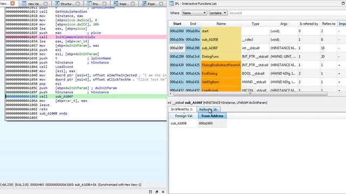The width and height of the screenshot is (346, 194).
Task: Click end address 000a13c4 cell
Action: click(193, 57)
